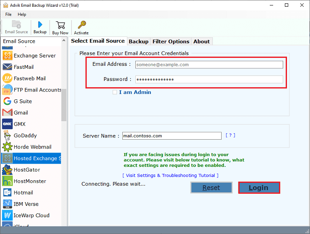310x234 pixels.
Task: Click the Advik app title bar icon
Action: (6, 5)
